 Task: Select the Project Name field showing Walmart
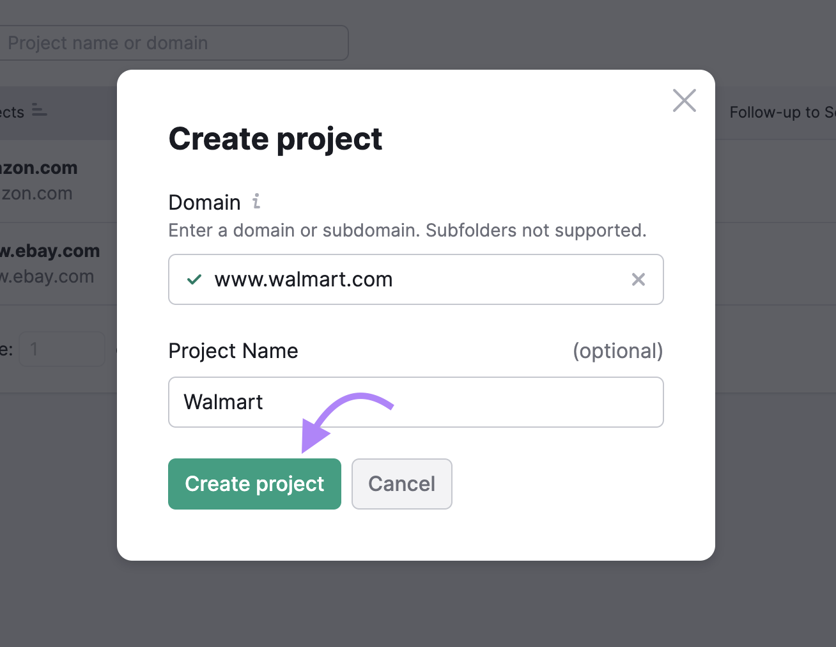pyautogui.click(x=415, y=402)
